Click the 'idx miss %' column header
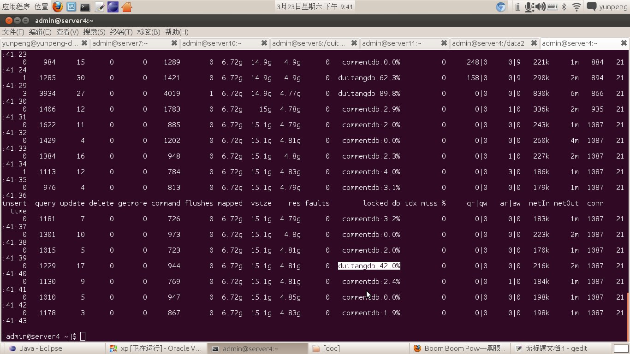 [425, 203]
